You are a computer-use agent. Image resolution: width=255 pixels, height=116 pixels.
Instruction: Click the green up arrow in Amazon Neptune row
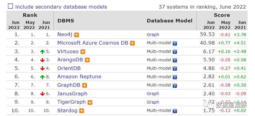[x=42, y=77]
